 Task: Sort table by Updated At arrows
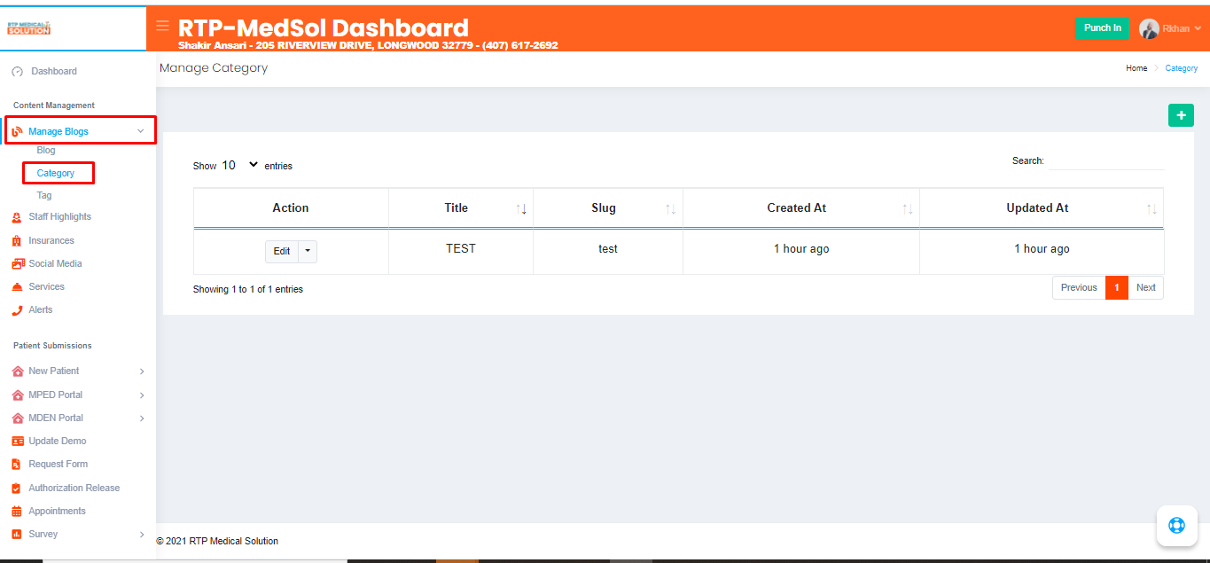[x=1151, y=209]
